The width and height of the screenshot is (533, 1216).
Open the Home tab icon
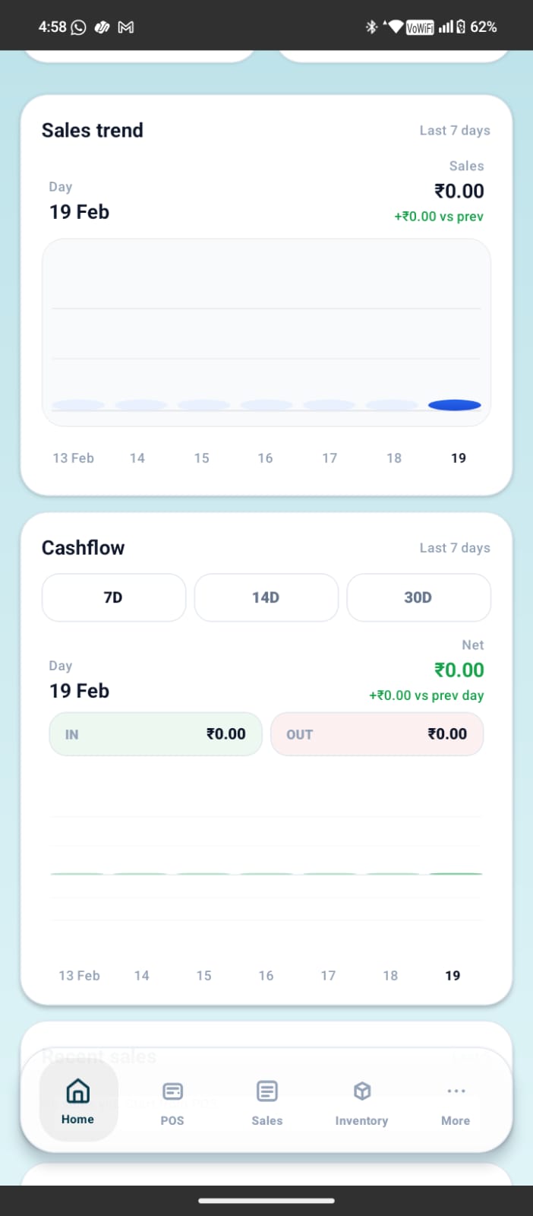[77, 1092]
